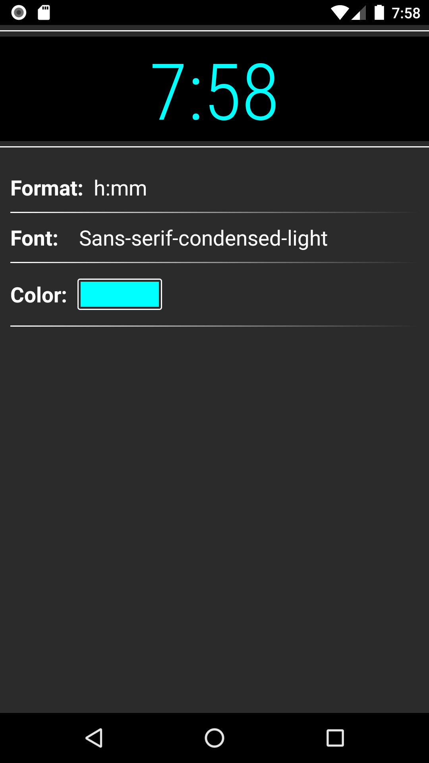Screen dimensions: 429x763
Task: Tap the Font: label
Action: point(34,238)
